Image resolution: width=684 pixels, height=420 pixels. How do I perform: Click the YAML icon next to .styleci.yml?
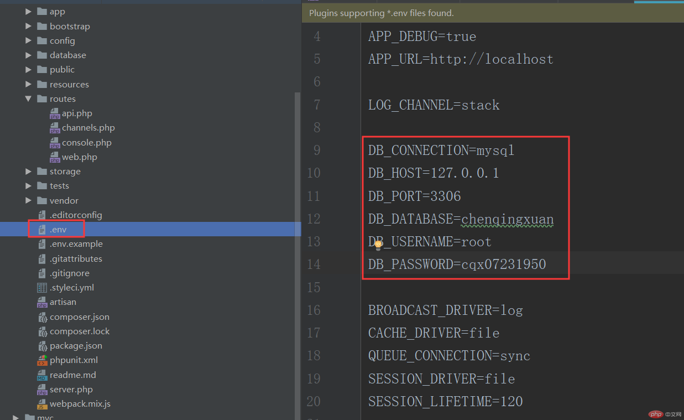(42, 287)
